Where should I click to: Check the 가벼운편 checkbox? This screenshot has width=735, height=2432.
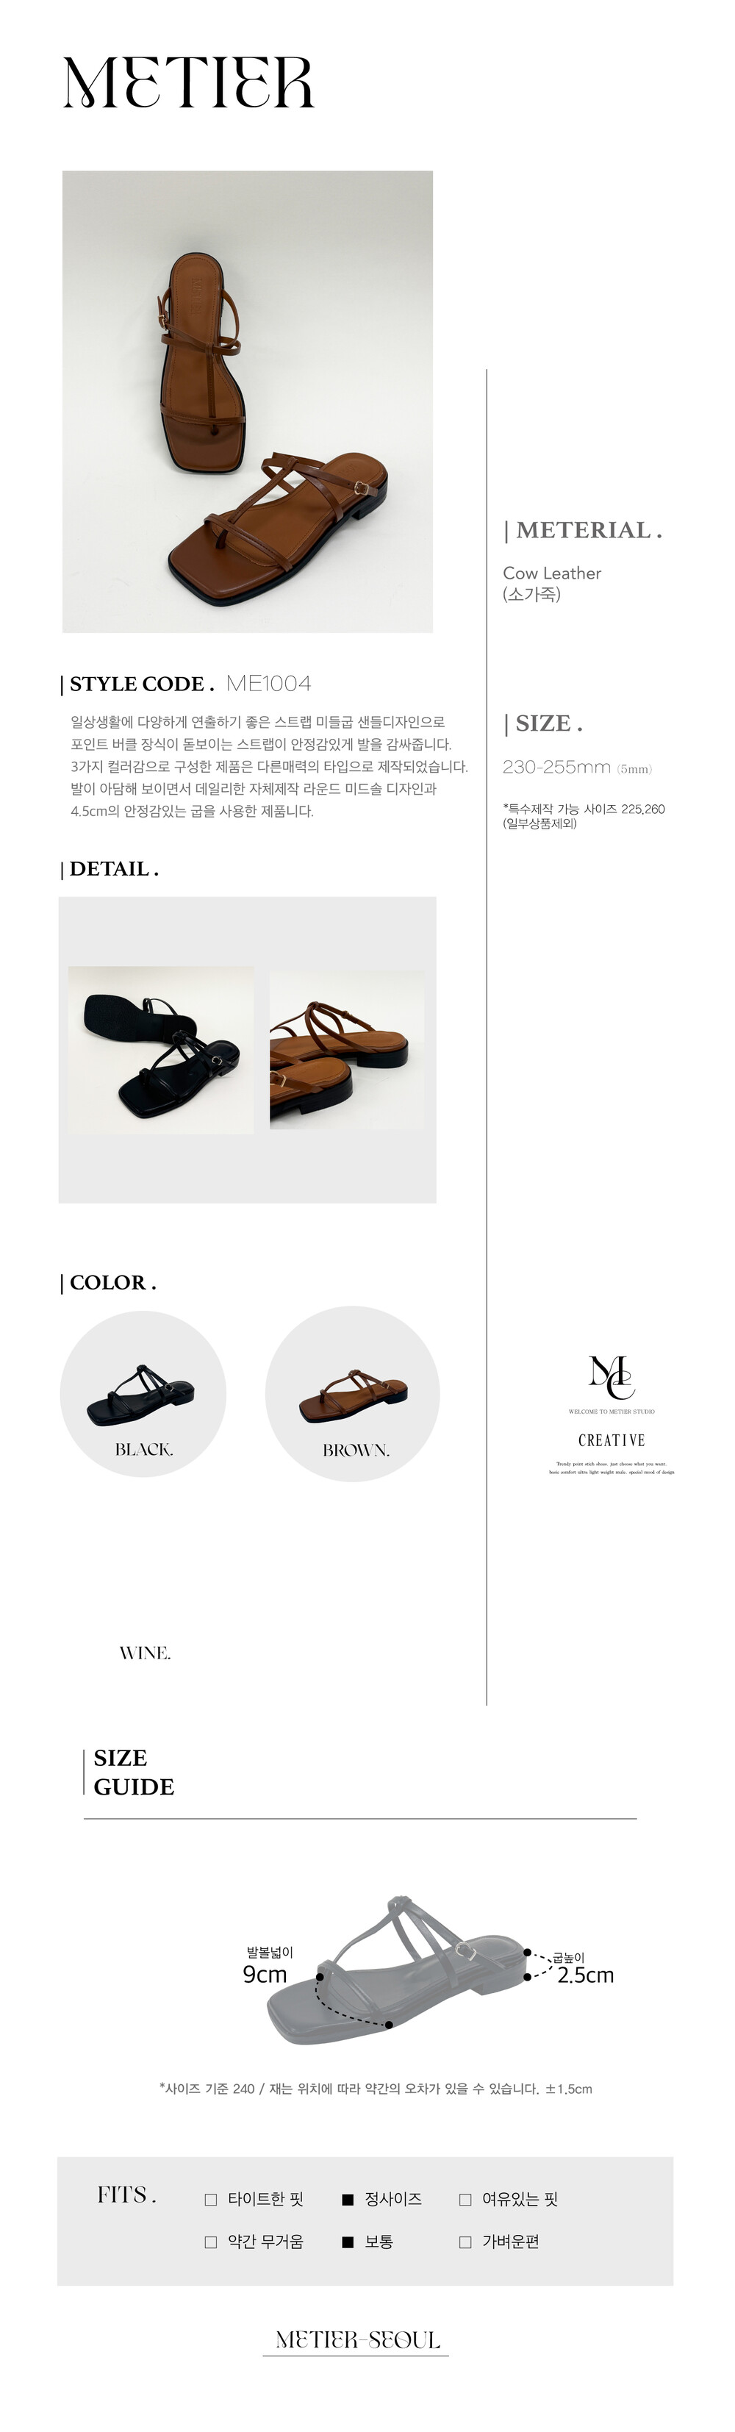click(x=465, y=2242)
